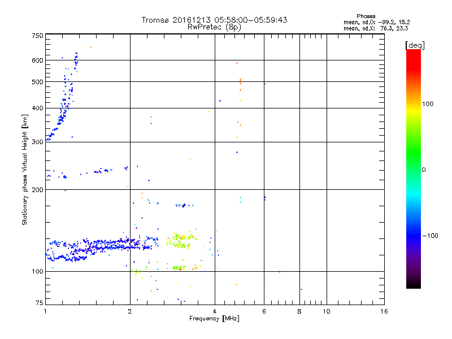Click the 'Phases' header text
Screen dimensions: 452x339
[x=366, y=16]
